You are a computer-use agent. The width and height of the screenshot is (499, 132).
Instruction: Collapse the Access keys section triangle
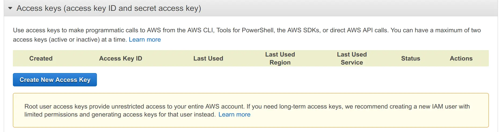pos(10,8)
